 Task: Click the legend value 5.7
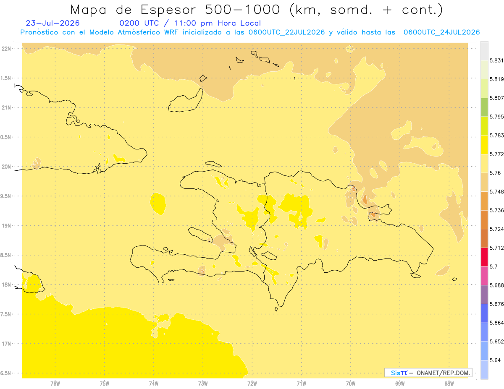(493, 266)
